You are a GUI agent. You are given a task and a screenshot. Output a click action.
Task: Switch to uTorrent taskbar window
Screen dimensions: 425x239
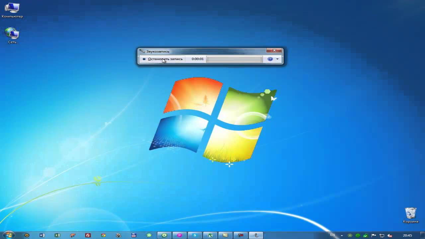coord(210,235)
